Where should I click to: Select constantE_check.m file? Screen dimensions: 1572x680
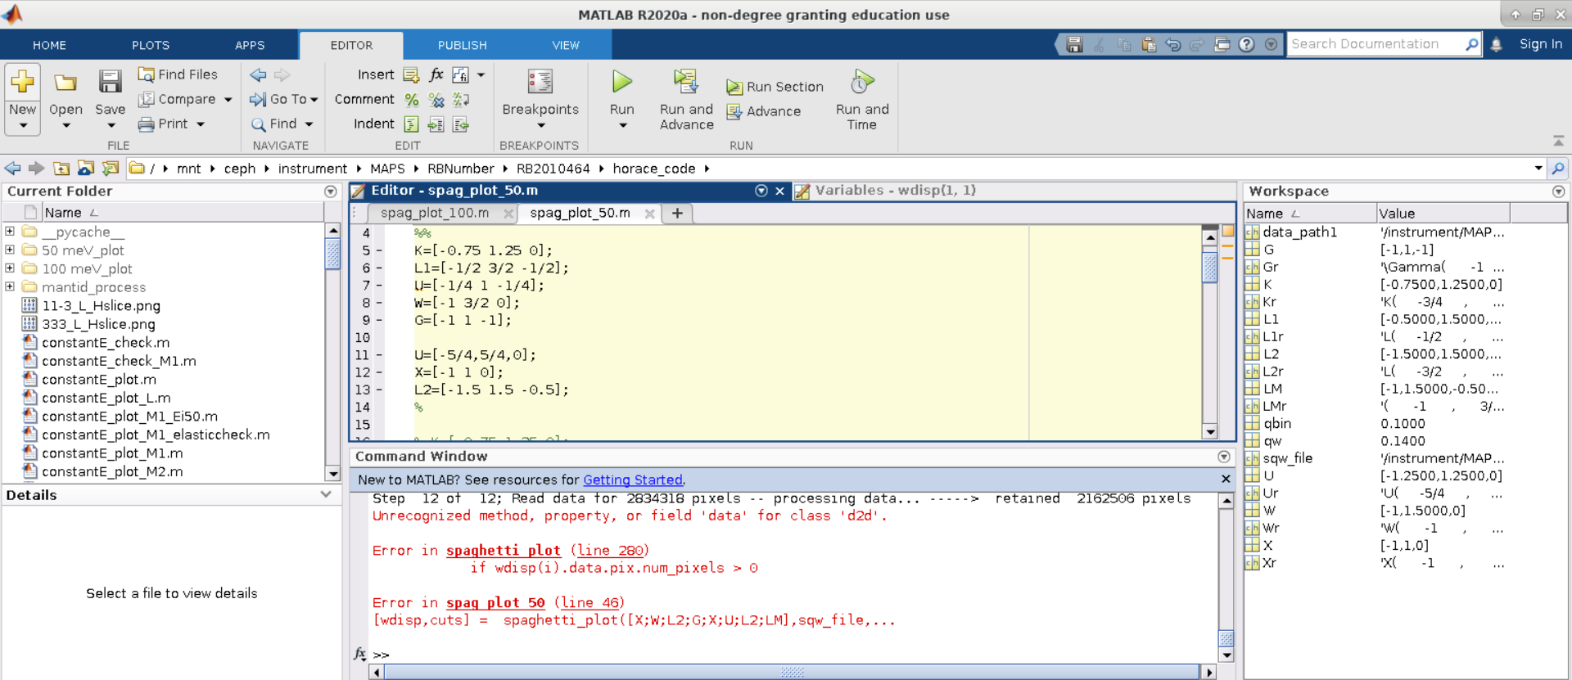(106, 342)
